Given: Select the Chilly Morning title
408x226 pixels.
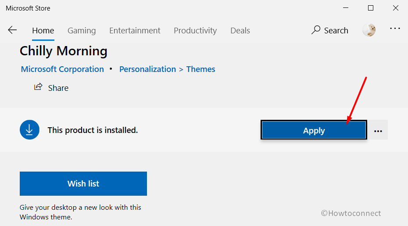Looking at the screenshot, I should [x=64, y=51].
